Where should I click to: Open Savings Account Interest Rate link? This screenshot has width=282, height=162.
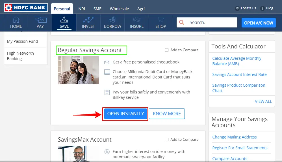[x=239, y=74]
